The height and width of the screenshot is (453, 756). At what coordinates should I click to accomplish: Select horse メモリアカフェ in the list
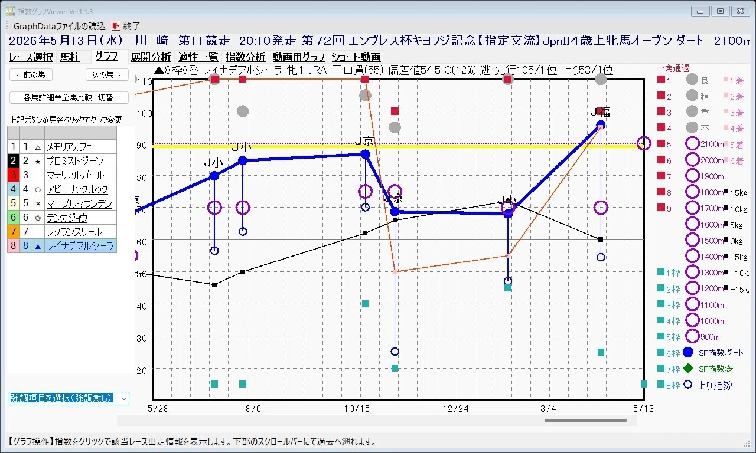(x=69, y=147)
